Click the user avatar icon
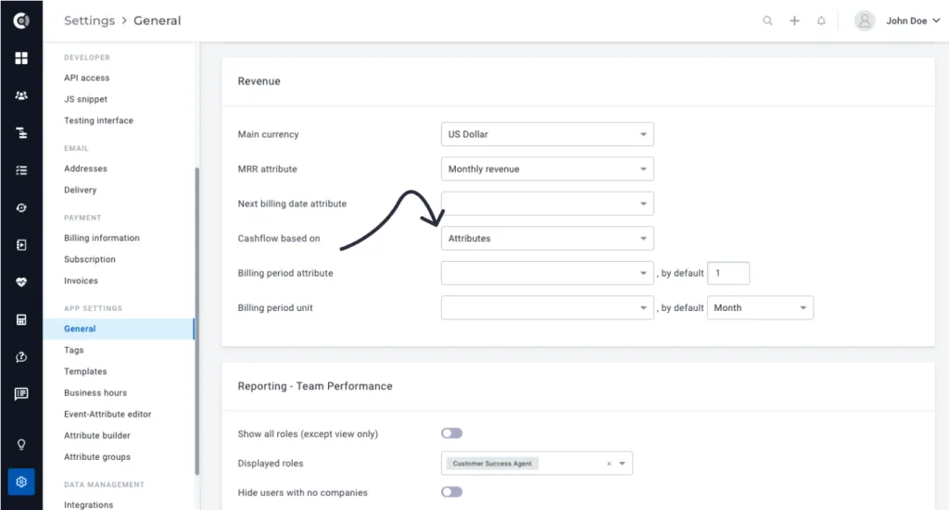Image resolution: width=949 pixels, height=510 pixels. point(865,20)
